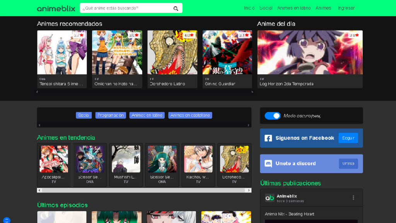Click the search magnifier icon

point(176,8)
